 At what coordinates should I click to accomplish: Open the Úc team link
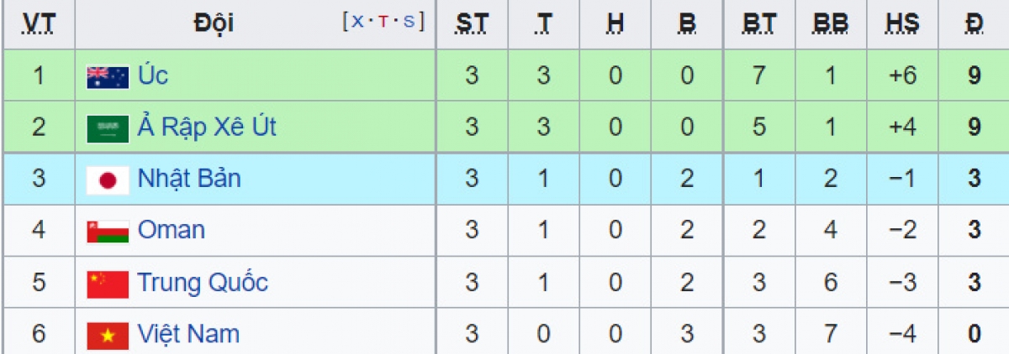[153, 75]
